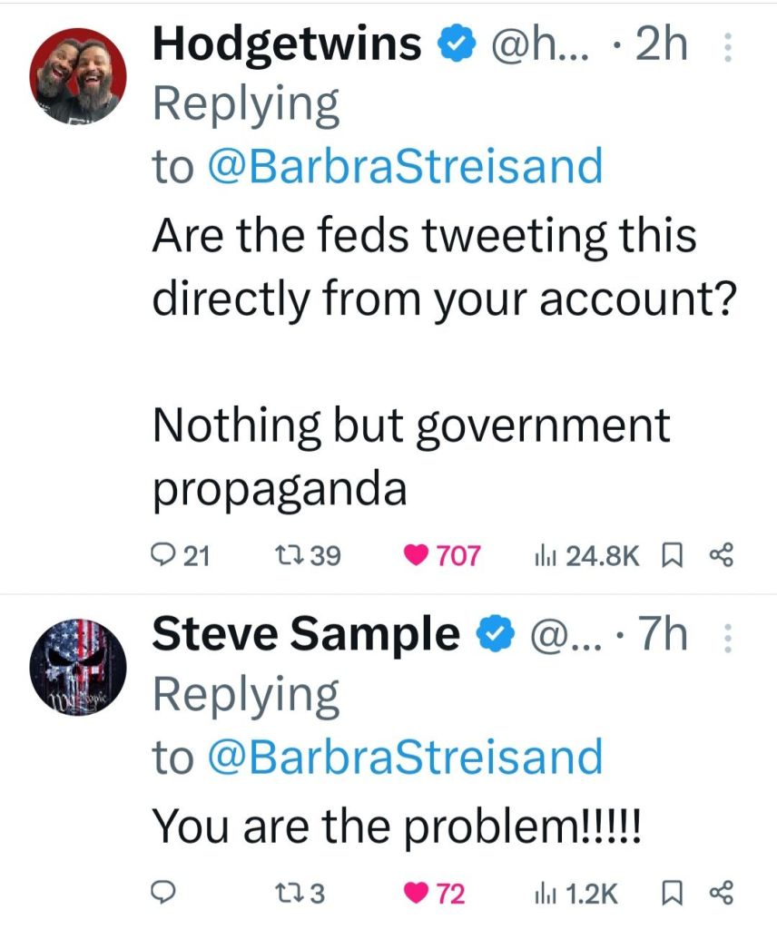
Task: Open @BarbraStreisand link in Hodgetwins reply
Action: (406, 167)
